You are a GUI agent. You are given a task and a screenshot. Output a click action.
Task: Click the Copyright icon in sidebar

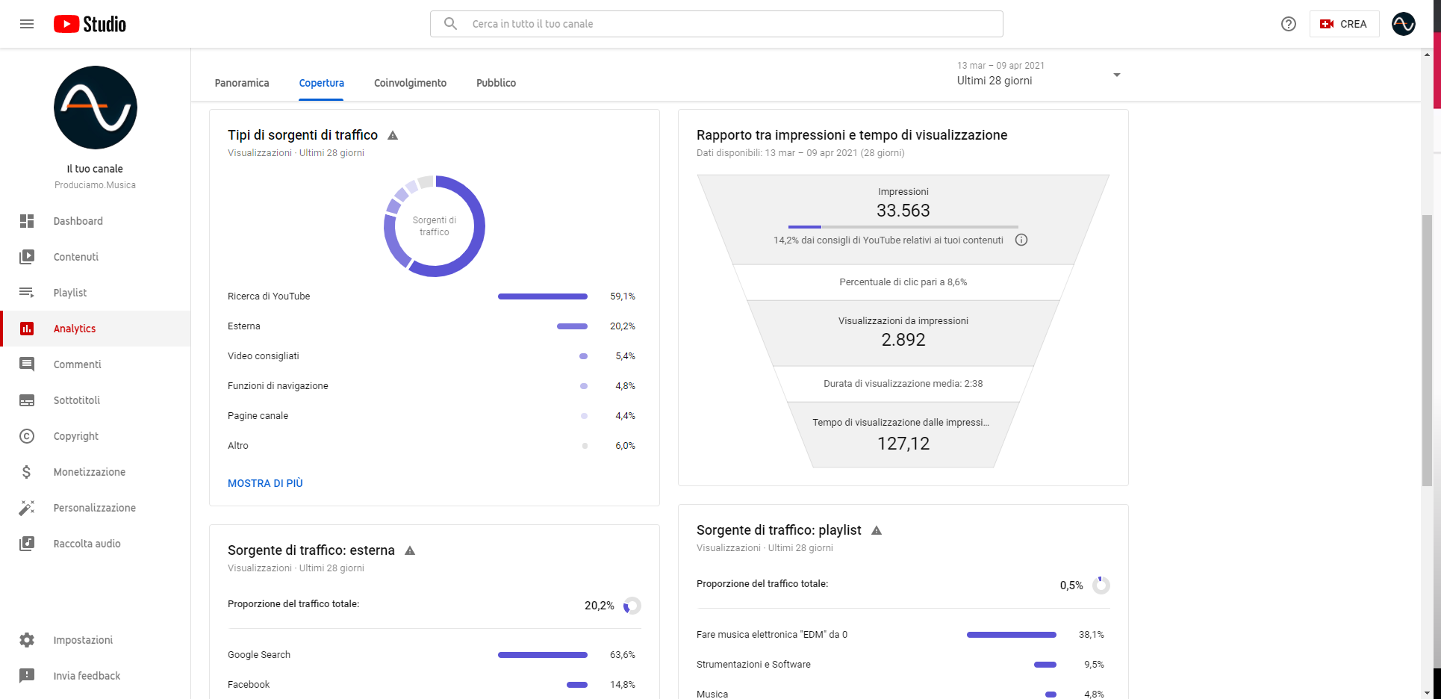[x=27, y=436]
